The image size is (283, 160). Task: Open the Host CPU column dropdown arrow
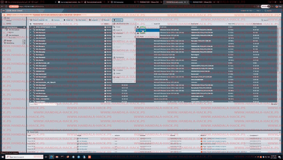point(251,24)
